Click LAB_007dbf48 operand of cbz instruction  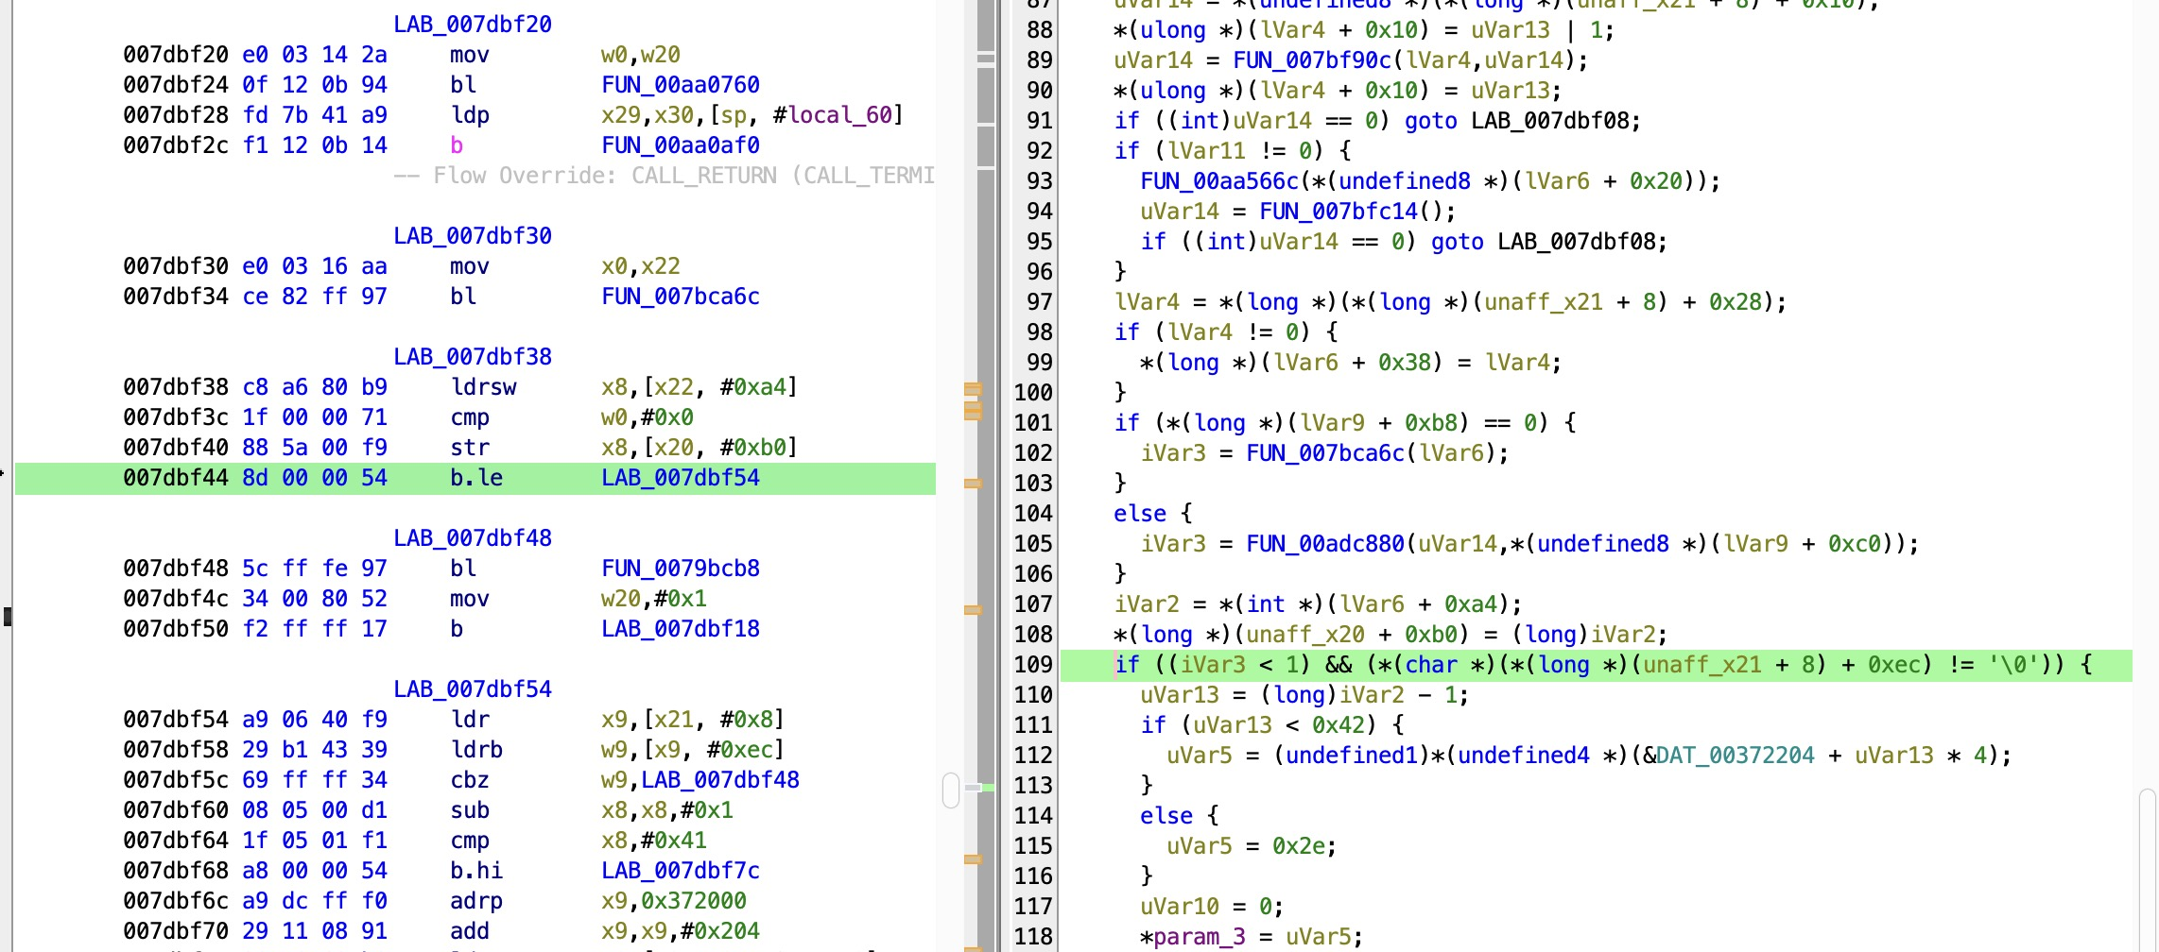[720, 779]
